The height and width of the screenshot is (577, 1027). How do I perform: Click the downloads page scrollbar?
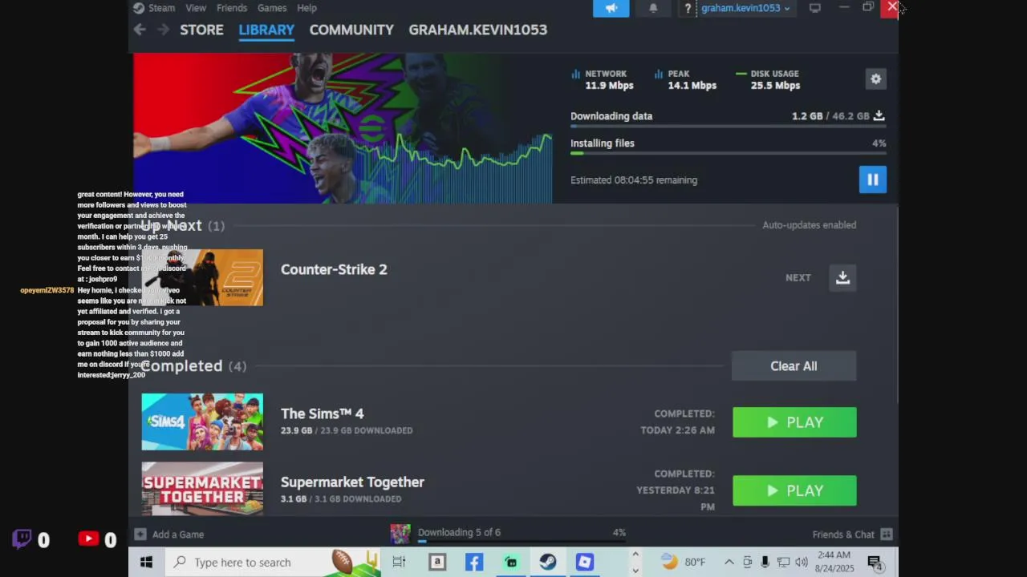896,305
